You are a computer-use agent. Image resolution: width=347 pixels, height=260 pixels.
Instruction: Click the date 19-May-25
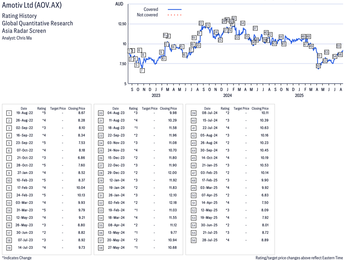pyautogui.click(x=209, y=218)
